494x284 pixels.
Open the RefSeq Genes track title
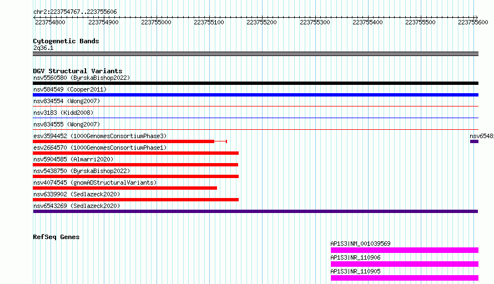(x=56, y=237)
